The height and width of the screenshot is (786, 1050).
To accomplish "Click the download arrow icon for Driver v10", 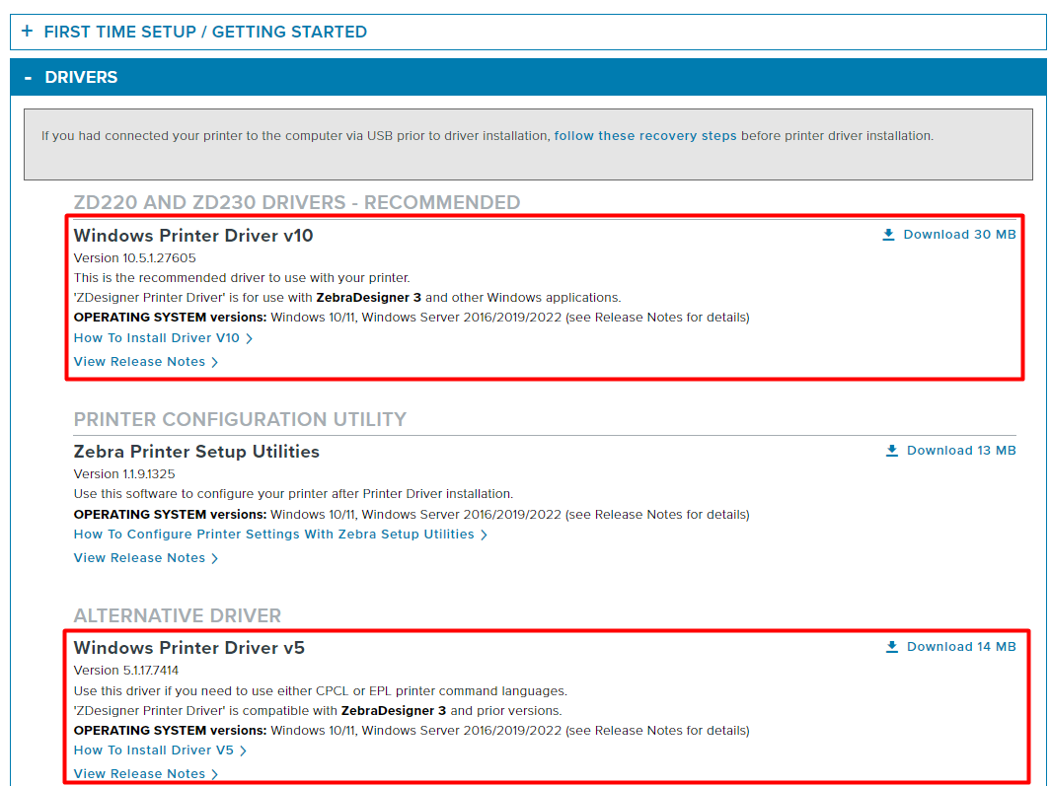I will pyautogui.click(x=888, y=235).
